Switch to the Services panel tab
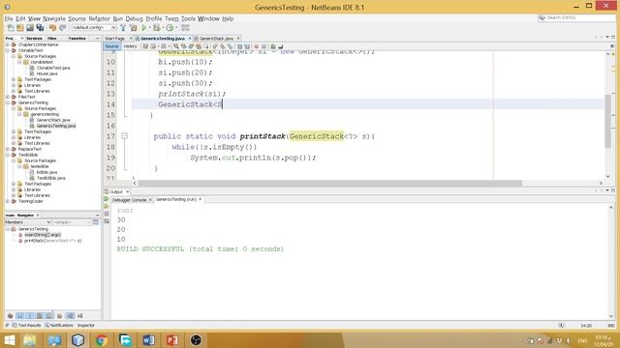Screen dimensions: 620x348 pyautogui.click(x=34, y=39)
